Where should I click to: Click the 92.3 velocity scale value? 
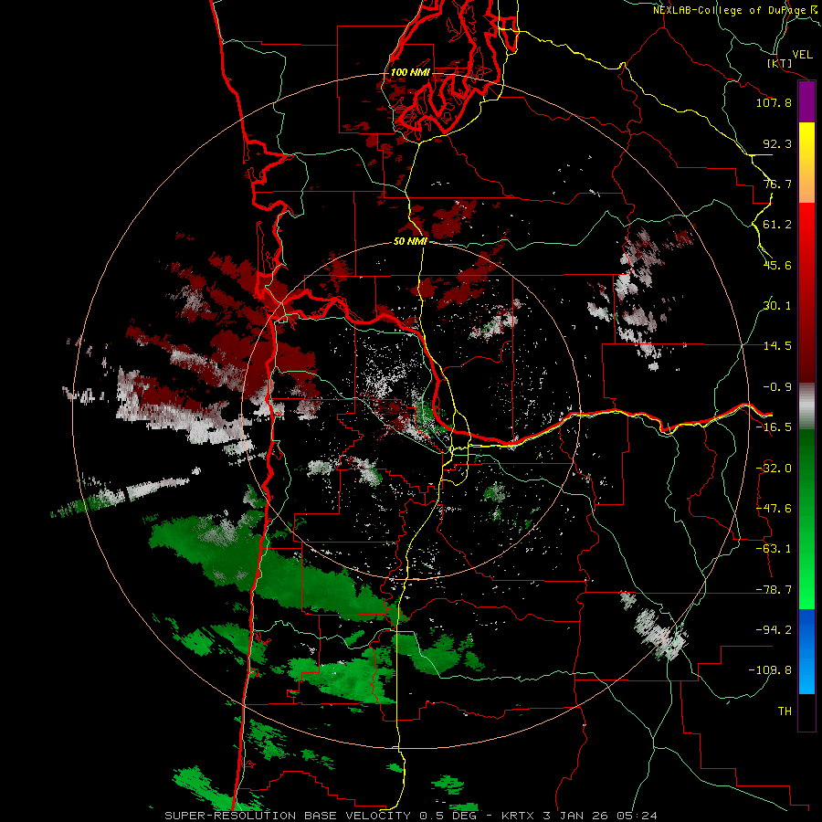point(777,143)
